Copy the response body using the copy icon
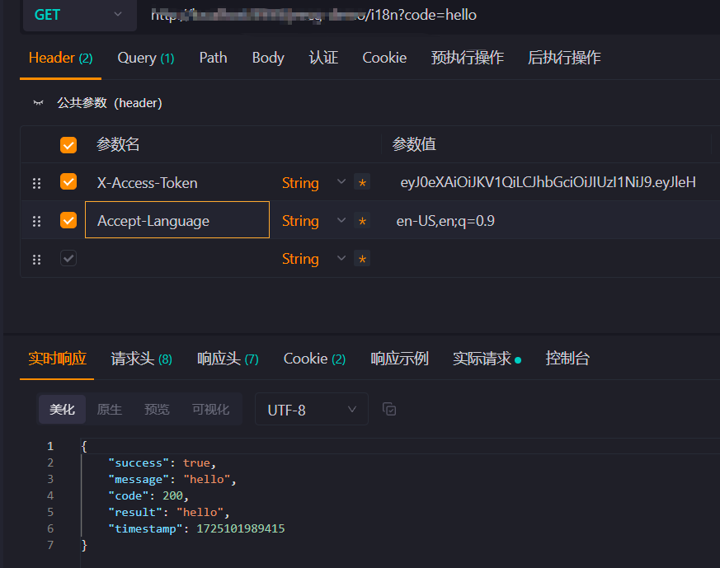Screen dimensions: 720x568 click(389, 409)
